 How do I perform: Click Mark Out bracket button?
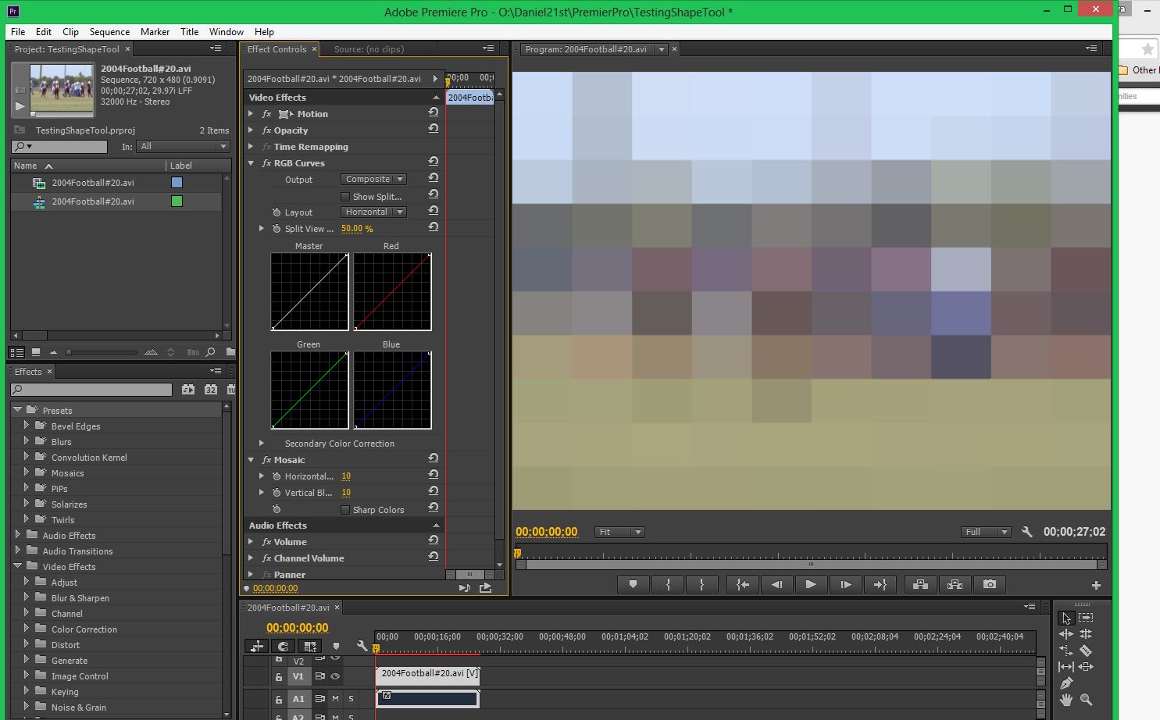coord(702,584)
